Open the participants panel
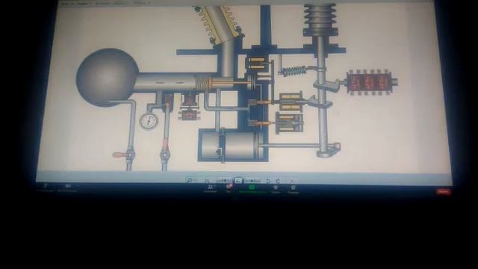The height and width of the screenshot is (269, 478). (x=210, y=188)
